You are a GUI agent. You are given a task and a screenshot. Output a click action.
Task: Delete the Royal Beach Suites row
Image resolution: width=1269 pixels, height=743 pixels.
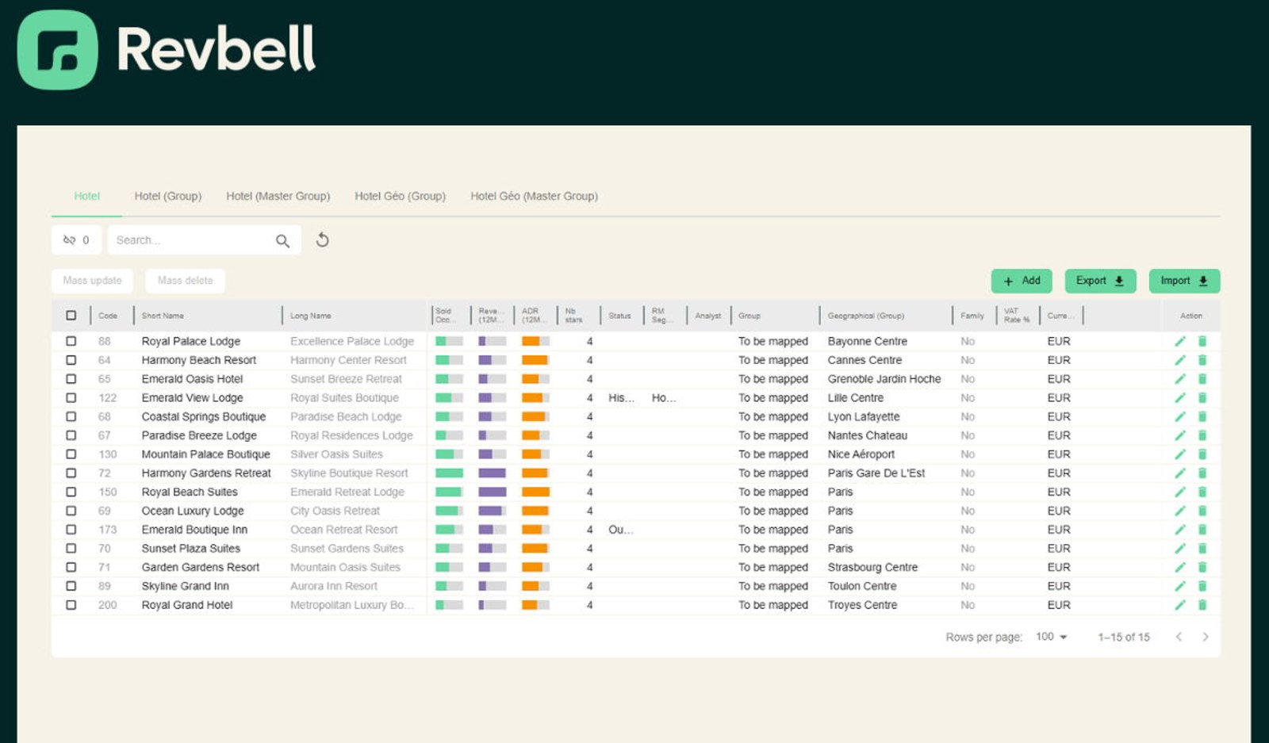[x=1202, y=492]
